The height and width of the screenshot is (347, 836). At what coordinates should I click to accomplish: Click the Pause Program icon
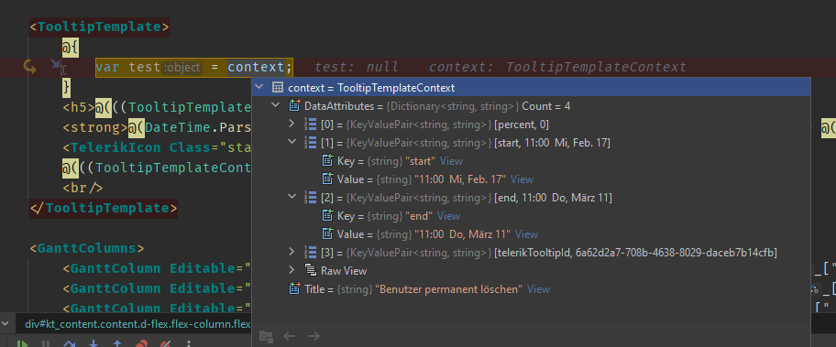[46, 344]
